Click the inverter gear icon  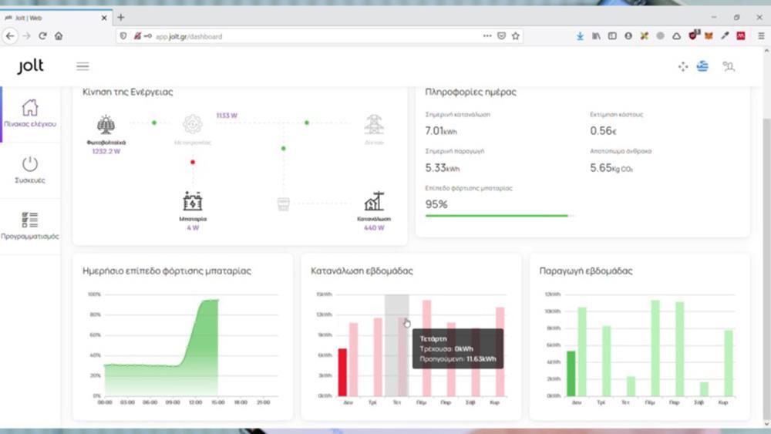pyautogui.click(x=192, y=124)
